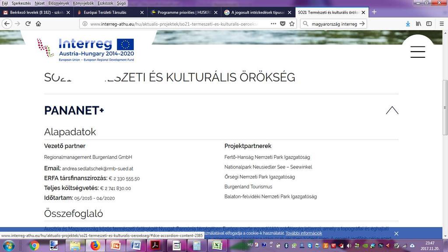Dismiss the cookie notice bar
Screen dimensions: 448x252
[x=396, y=234]
